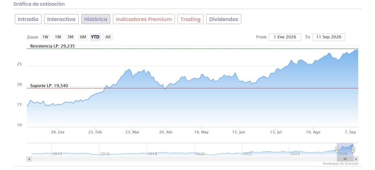Set zoom range to 1M
Image resolution: width=375 pixels, height=170 pixels.
58,37
